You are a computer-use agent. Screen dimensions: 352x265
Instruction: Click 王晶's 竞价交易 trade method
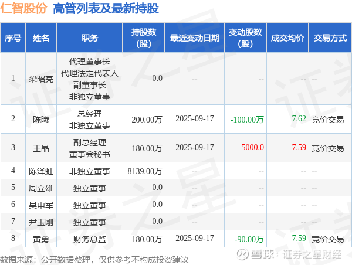click(327, 148)
